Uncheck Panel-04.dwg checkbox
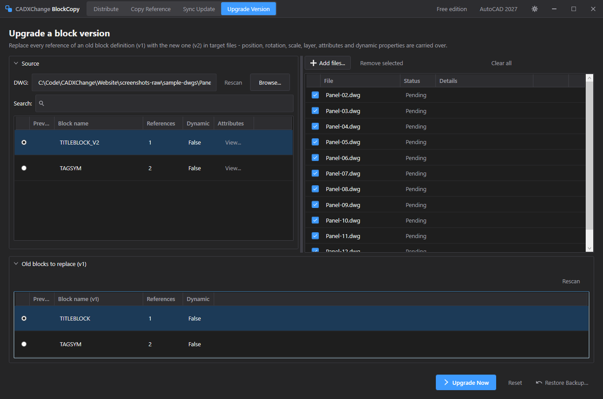This screenshot has height=399, width=603. [315, 126]
